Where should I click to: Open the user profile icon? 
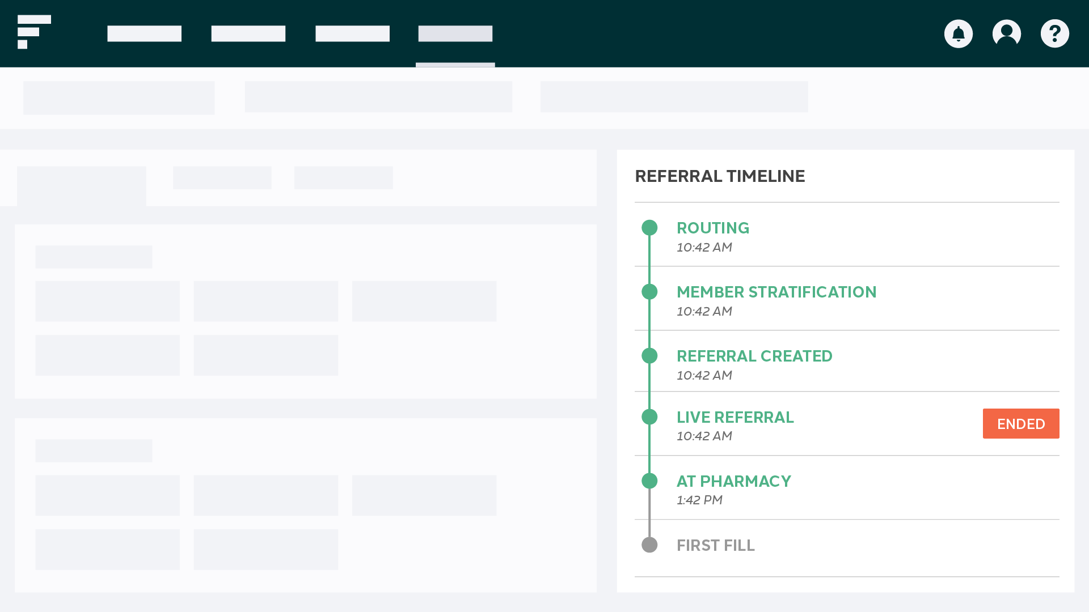pos(1007,34)
